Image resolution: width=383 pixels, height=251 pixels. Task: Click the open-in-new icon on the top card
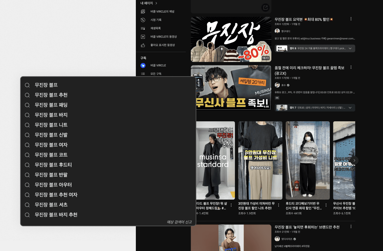click(x=265, y=7)
